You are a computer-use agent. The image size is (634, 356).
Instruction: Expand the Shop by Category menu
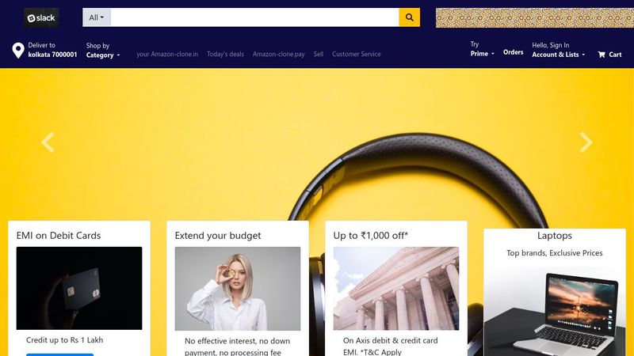103,51
